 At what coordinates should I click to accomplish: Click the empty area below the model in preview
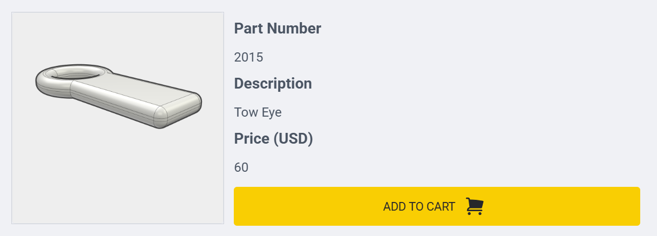tap(117, 178)
